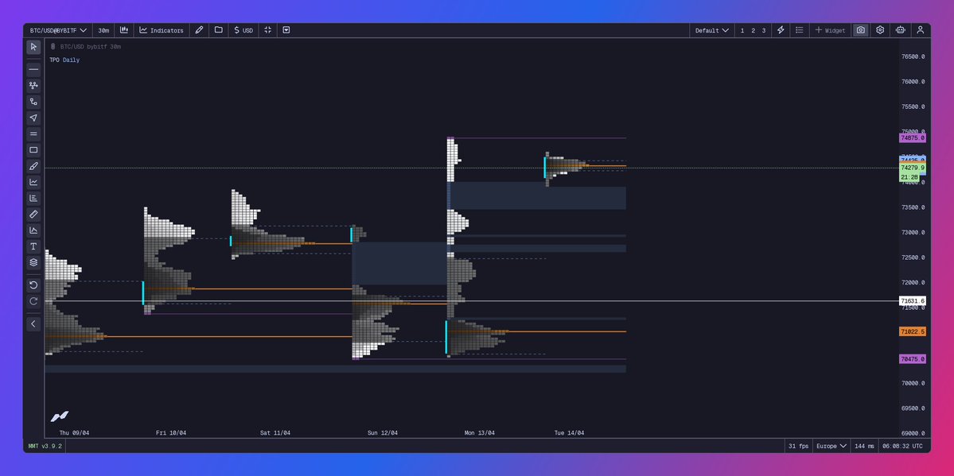Collapse the left drawing toolbar
The height and width of the screenshot is (476, 954).
[x=33, y=324]
